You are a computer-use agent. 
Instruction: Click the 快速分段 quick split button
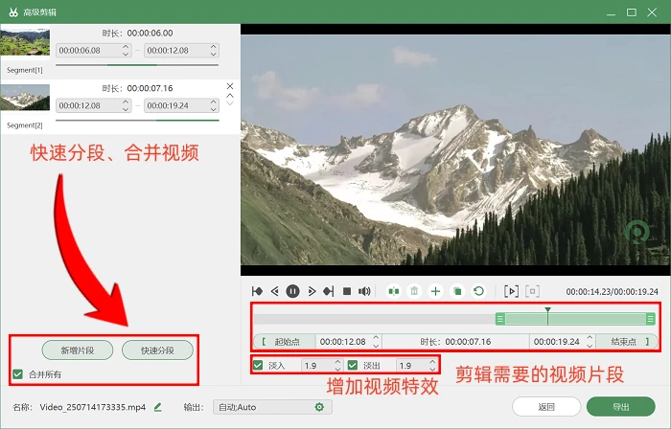coord(157,350)
